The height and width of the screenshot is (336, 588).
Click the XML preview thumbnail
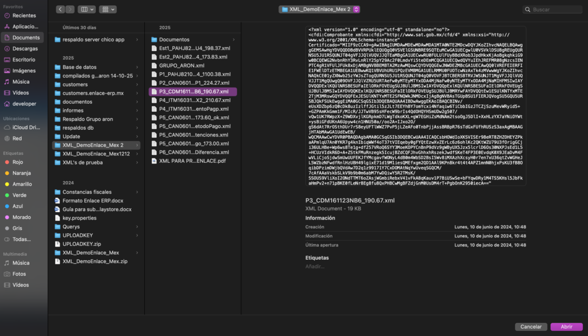click(x=416, y=106)
